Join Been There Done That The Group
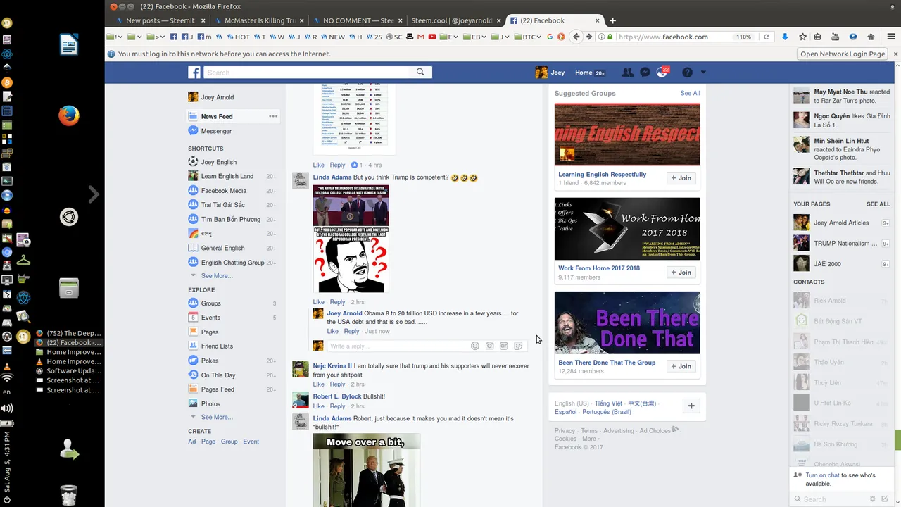Screen dimensions: 901x507 pos(681,366)
